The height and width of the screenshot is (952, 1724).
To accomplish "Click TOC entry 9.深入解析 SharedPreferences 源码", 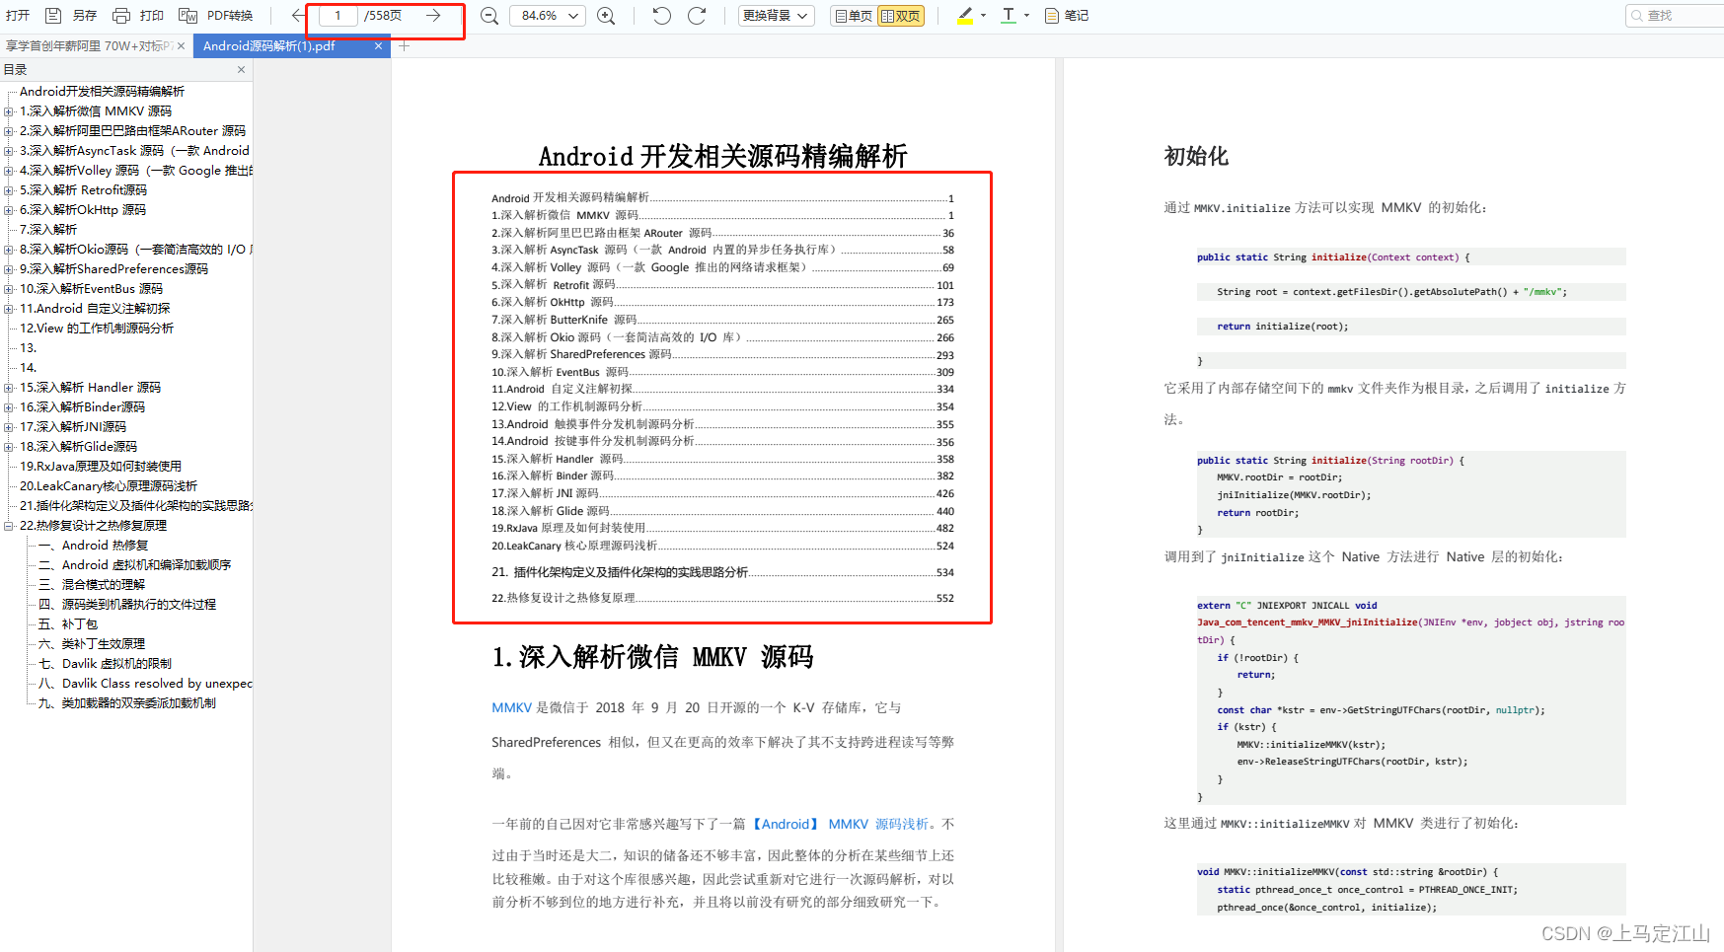I will (722, 354).
